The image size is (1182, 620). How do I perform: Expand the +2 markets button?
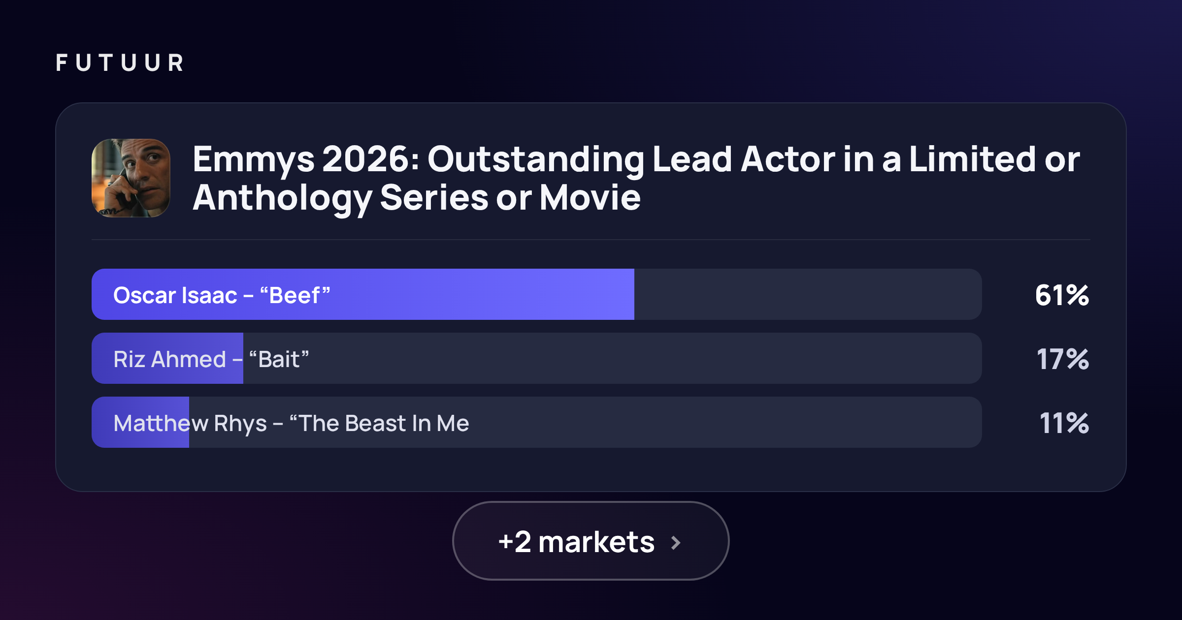tap(591, 541)
